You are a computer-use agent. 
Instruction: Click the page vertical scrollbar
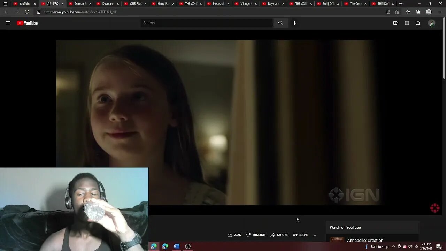click(x=444, y=49)
